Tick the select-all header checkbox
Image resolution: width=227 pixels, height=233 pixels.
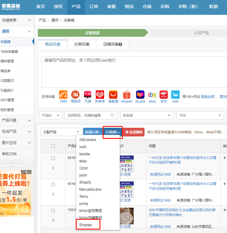pyautogui.click(x=53, y=146)
